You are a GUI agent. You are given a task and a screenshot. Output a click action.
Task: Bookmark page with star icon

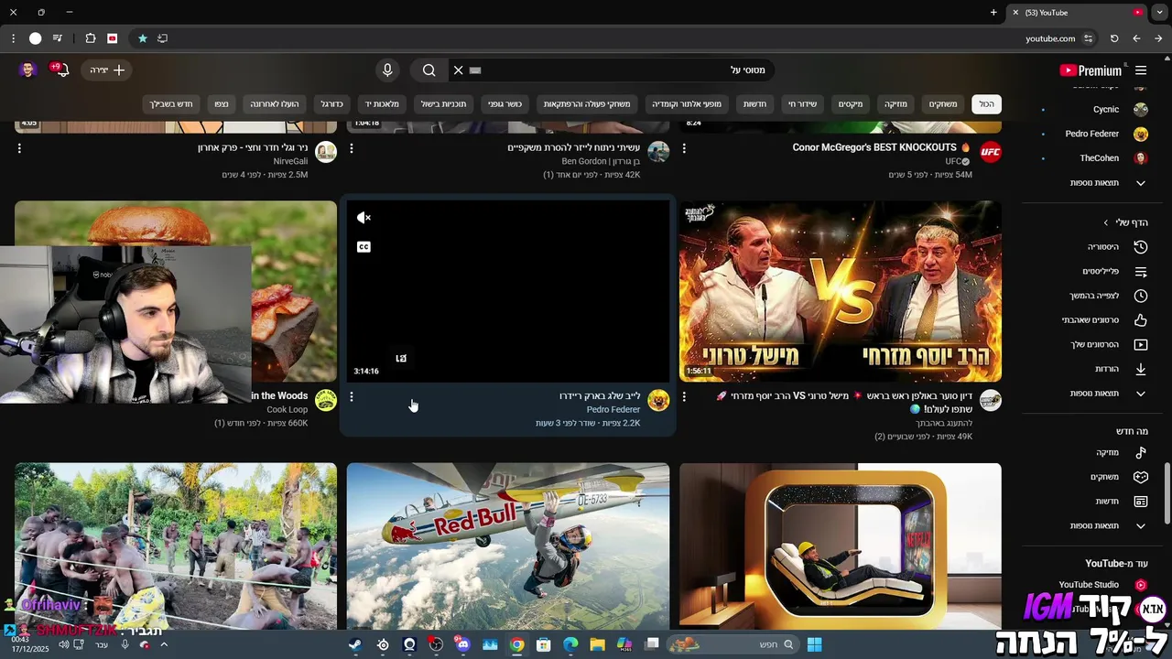coord(142,38)
